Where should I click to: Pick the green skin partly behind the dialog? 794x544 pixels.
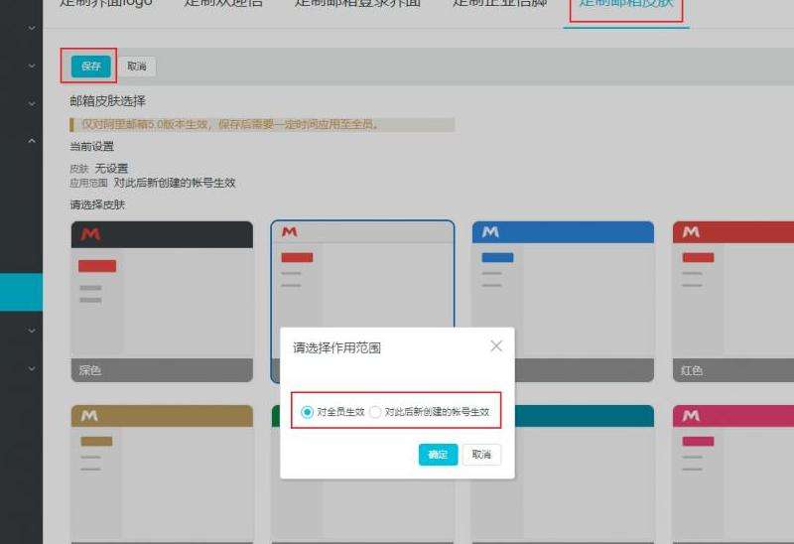pos(362,509)
